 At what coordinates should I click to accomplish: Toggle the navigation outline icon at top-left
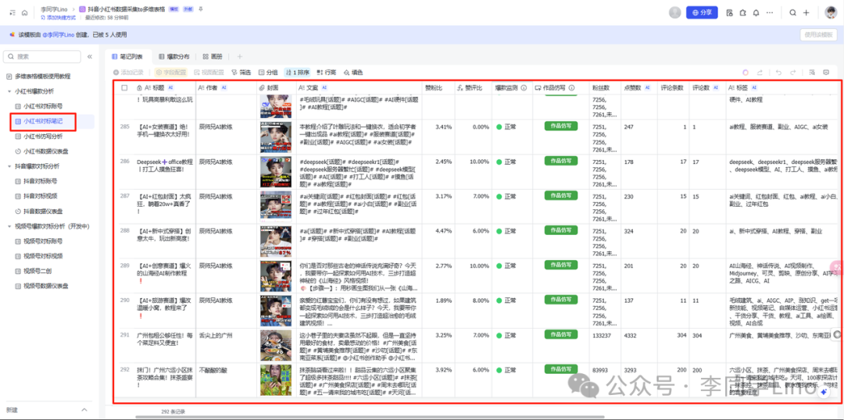pos(13,13)
